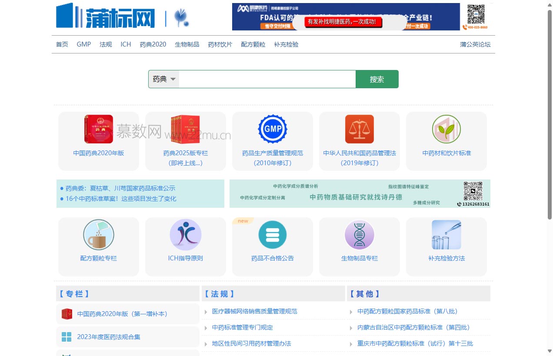Select the 中国药典2020年版 red book icon
The width and height of the screenshot is (553, 356).
click(x=98, y=129)
